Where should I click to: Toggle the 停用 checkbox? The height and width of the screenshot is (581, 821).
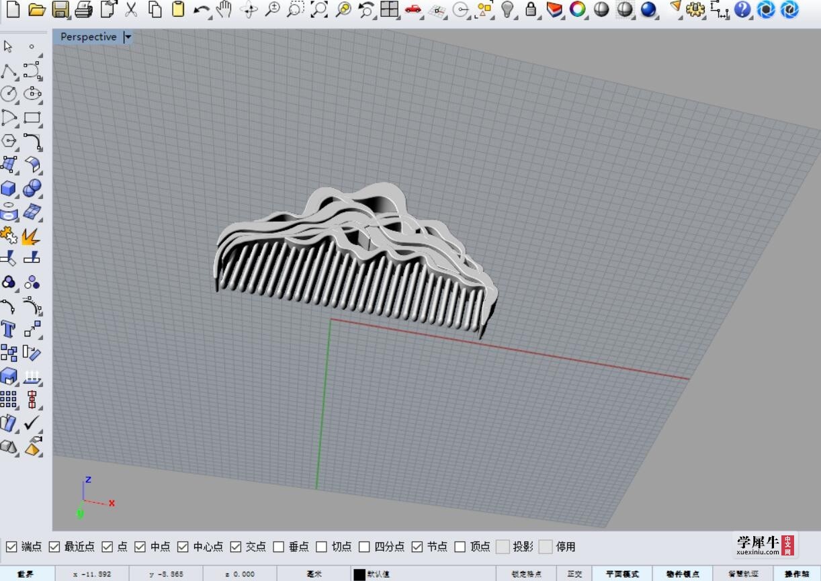coord(546,547)
